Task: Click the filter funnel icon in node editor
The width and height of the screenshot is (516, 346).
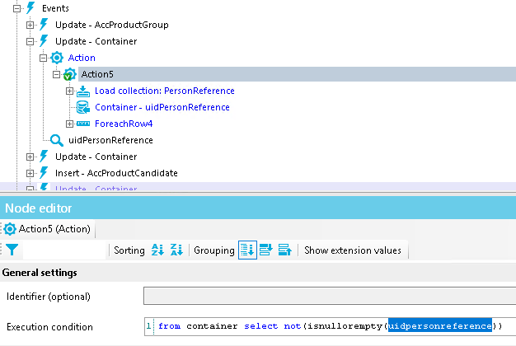Action: click(12, 250)
